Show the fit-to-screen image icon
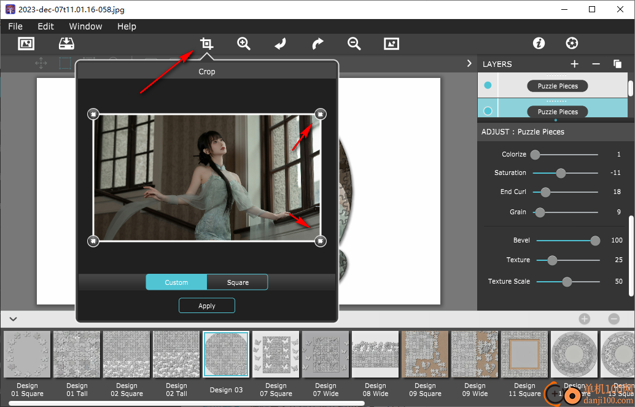Image resolution: width=635 pixels, height=407 pixels. (391, 44)
